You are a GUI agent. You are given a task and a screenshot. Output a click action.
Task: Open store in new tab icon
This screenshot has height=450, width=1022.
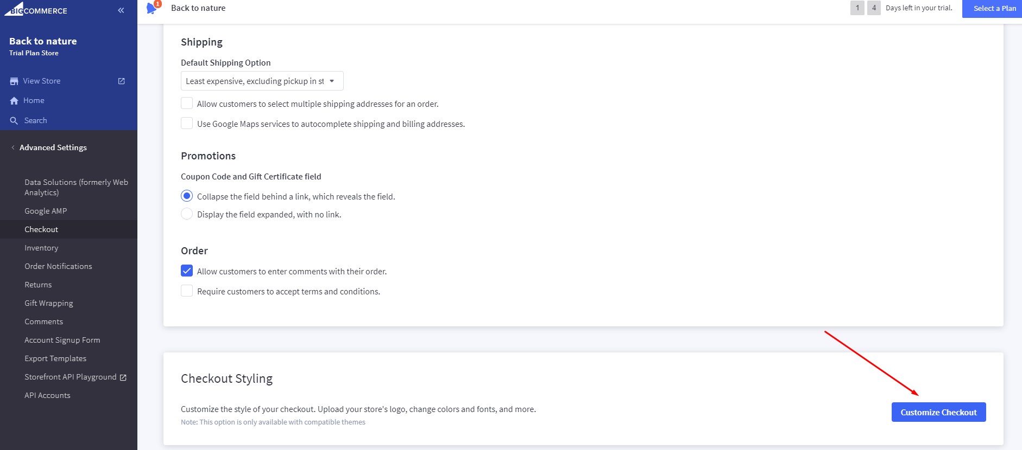122,81
